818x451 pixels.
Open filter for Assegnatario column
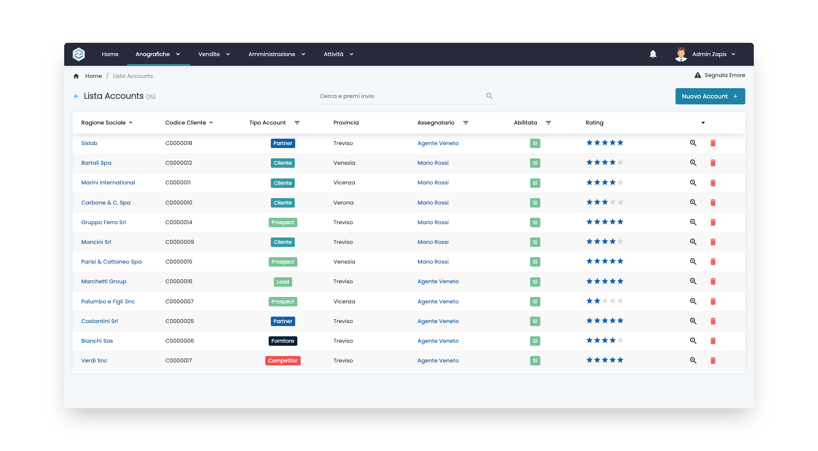tap(466, 123)
